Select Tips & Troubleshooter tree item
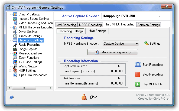Viewport: 179px width, 111px height. coord(33,75)
